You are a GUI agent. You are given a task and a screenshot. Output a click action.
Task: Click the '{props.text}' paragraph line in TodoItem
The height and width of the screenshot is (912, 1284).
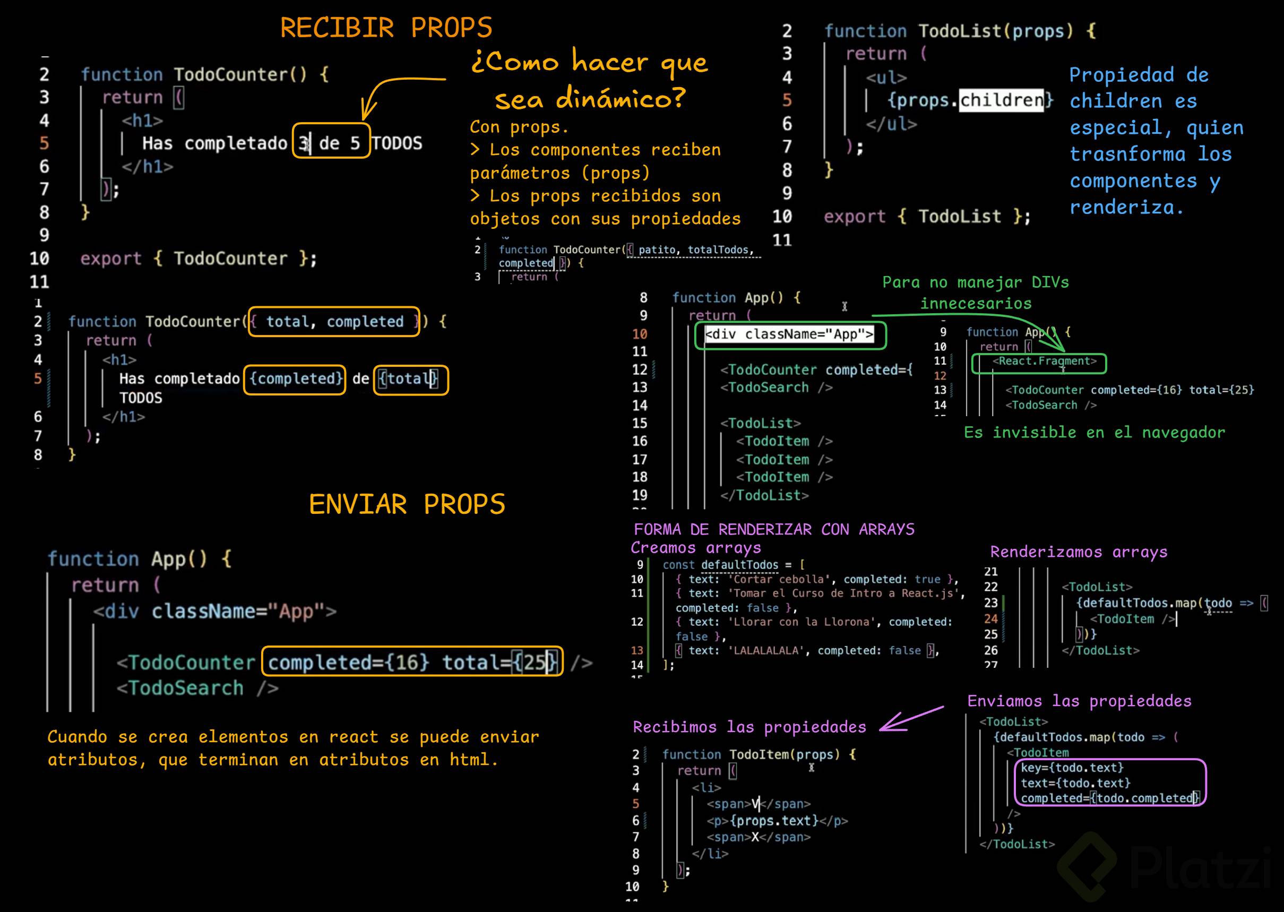pyautogui.click(x=777, y=821)
